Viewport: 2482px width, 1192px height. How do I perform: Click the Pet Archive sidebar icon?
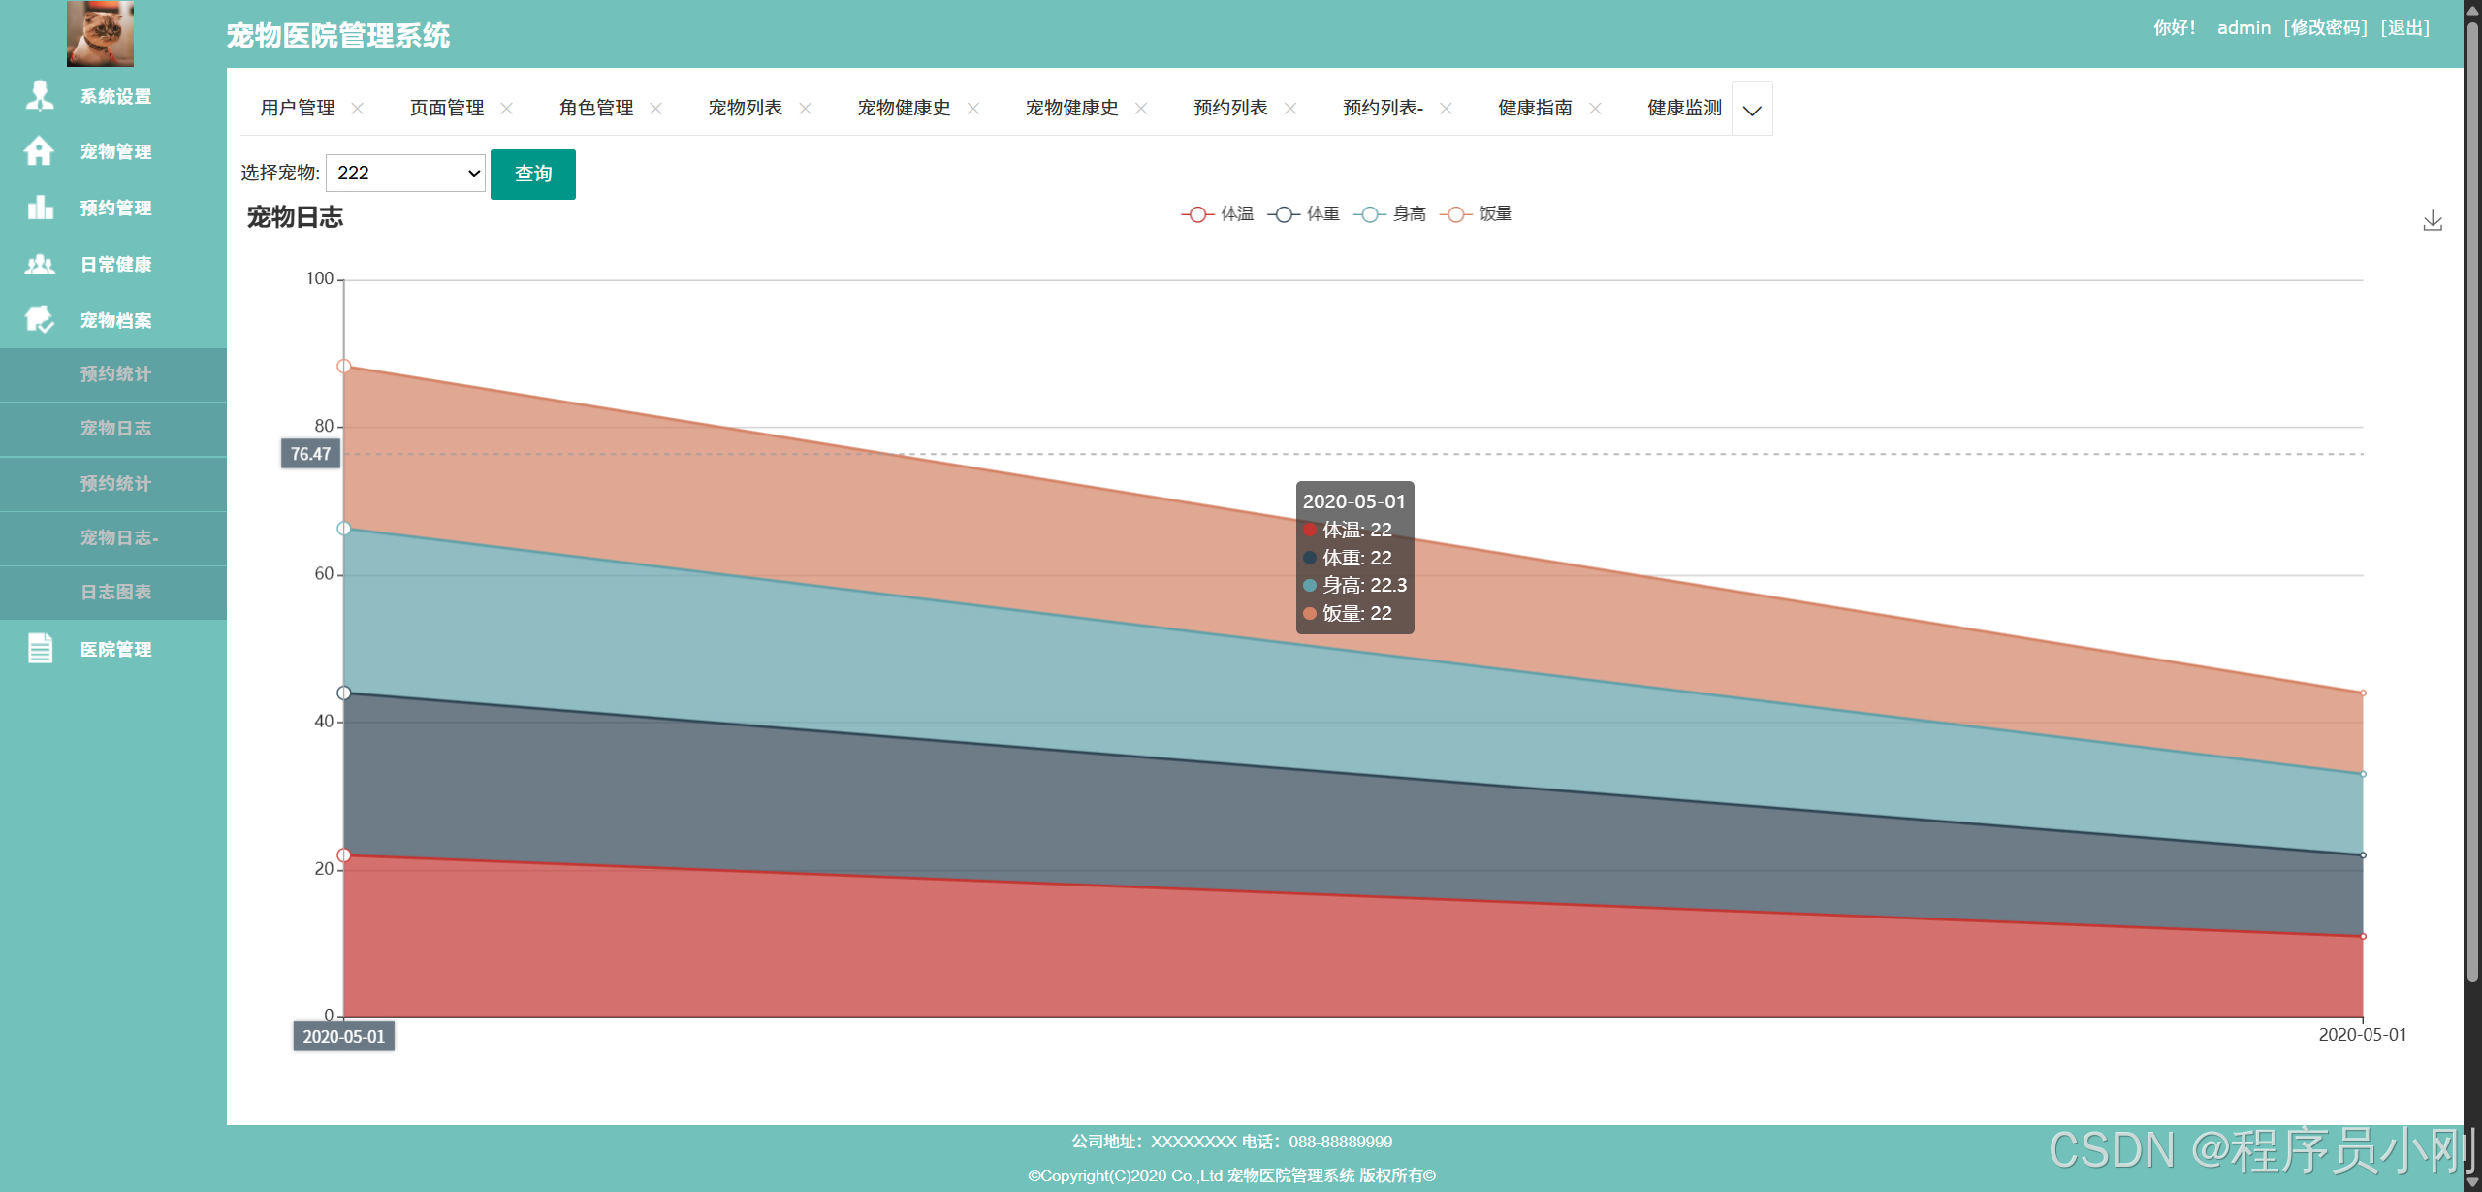[x=40, y=319]
